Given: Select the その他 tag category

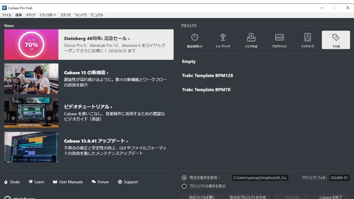Looking at the screenshot, I should point(336,40).
